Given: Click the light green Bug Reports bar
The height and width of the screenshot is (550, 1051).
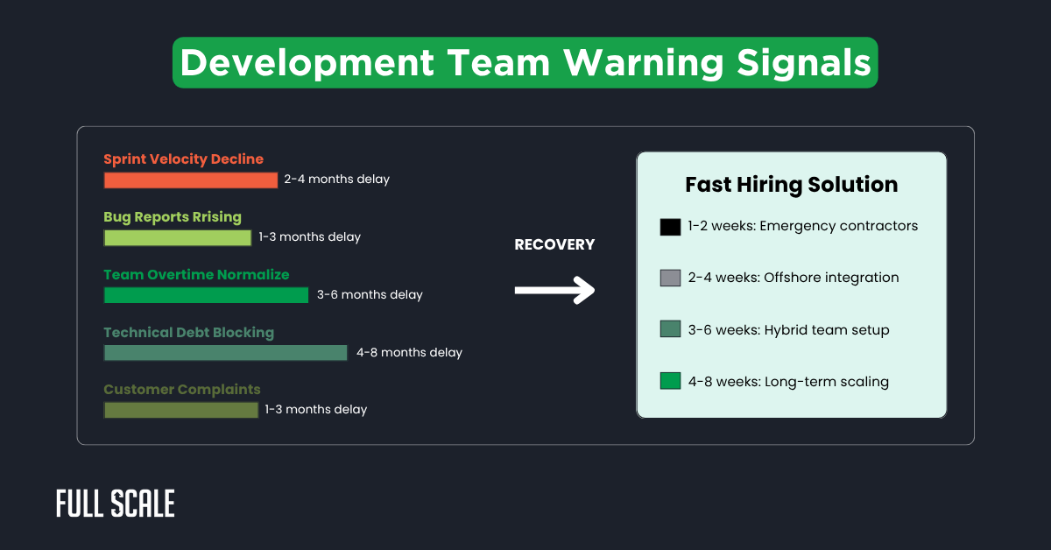Looking at the screenshot, I should [177, 237].
